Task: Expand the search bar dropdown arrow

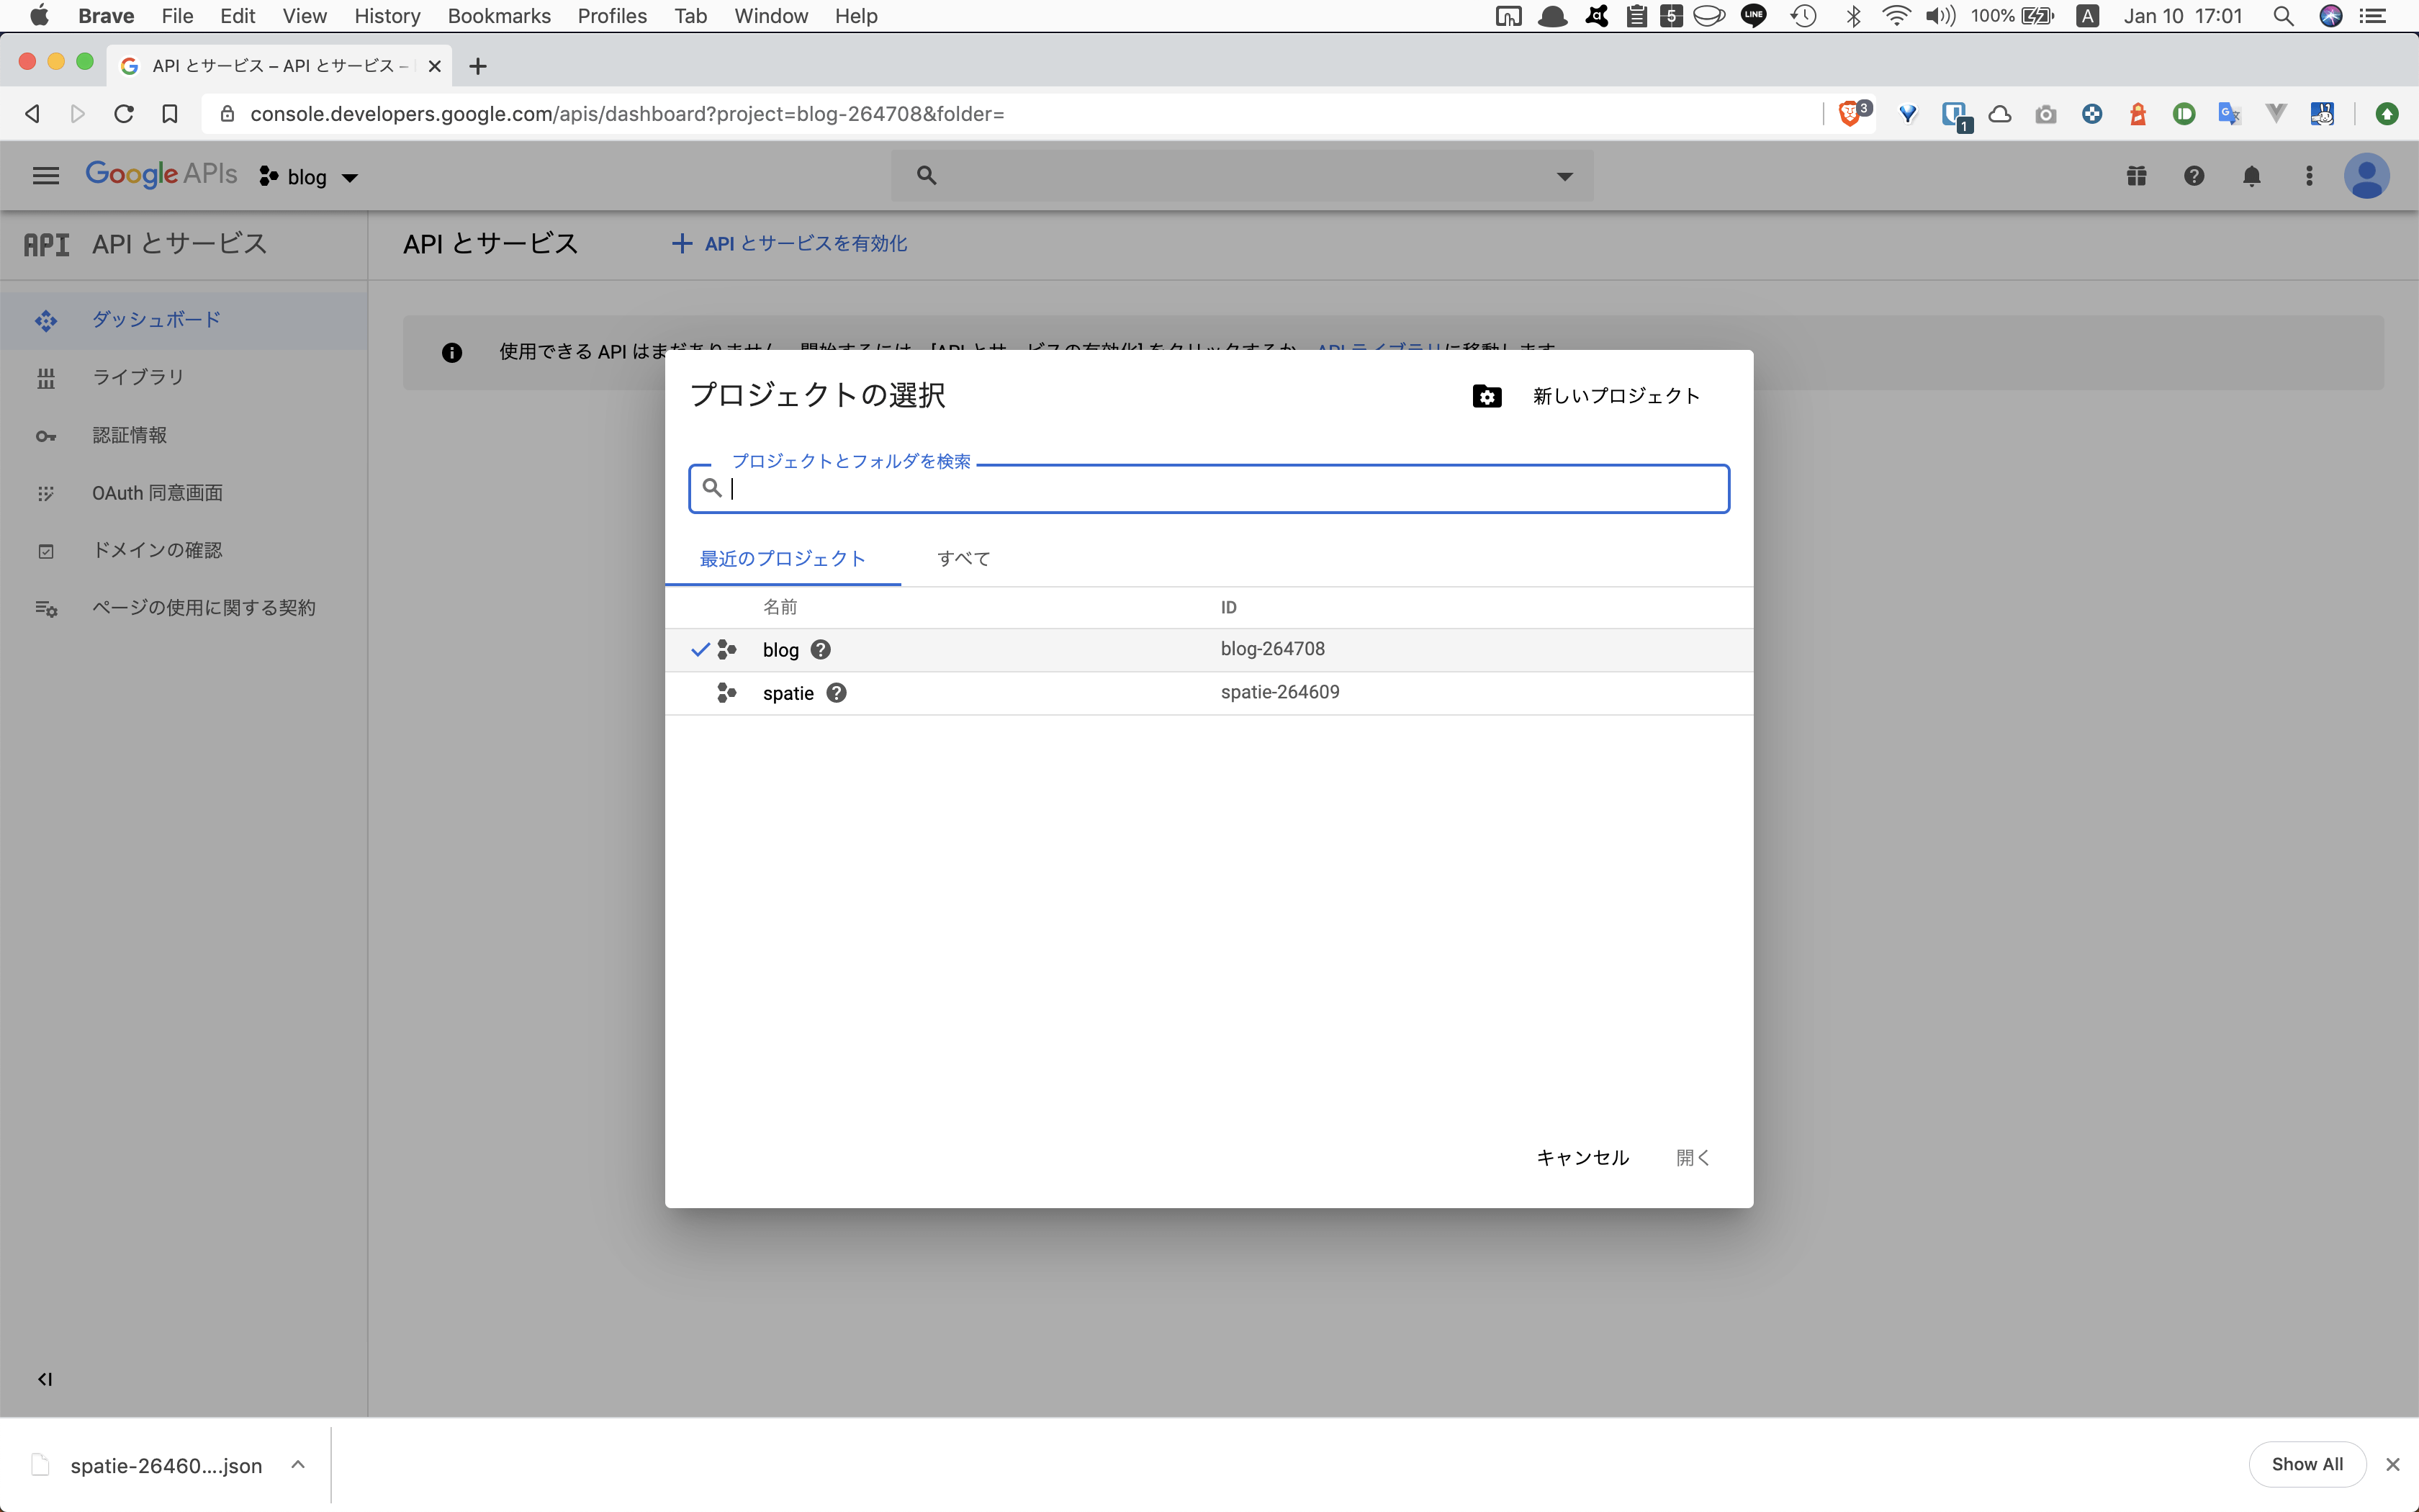Action: point(1564,175)
